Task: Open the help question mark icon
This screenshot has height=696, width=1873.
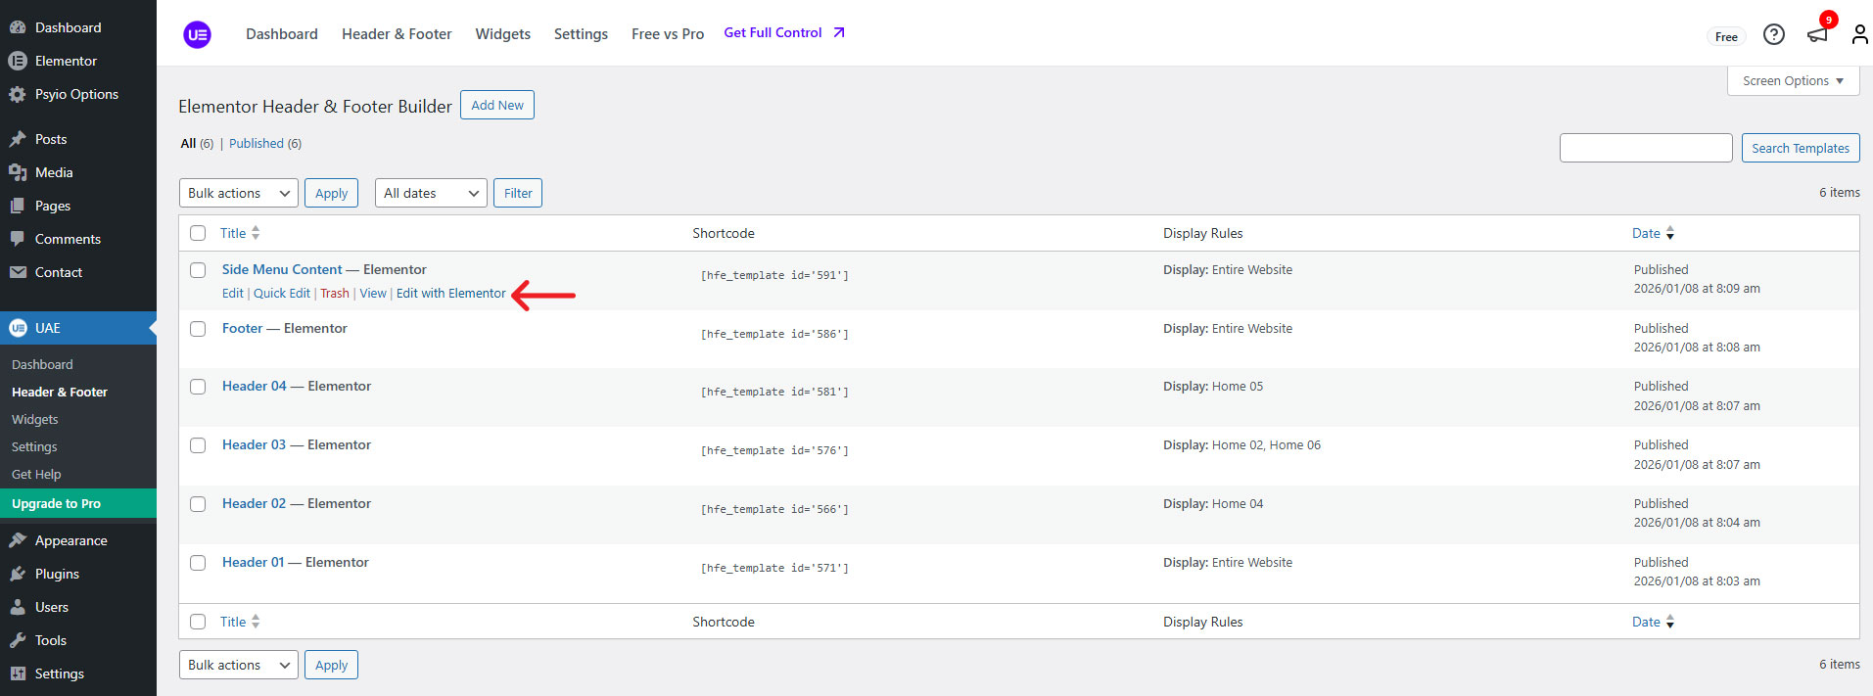Action: [1773, 35]
